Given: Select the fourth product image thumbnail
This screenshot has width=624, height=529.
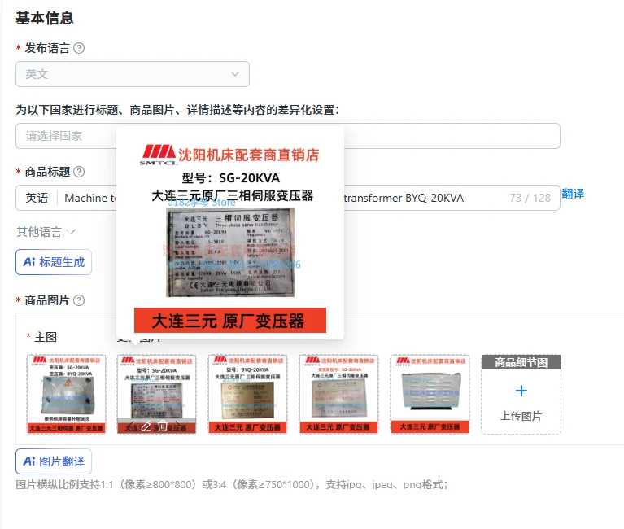Looking at the screenshot, I should pyautogui.click(x=338, y=394).
